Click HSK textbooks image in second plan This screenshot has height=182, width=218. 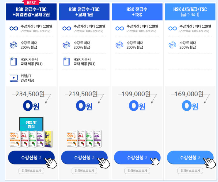(84, 139)
